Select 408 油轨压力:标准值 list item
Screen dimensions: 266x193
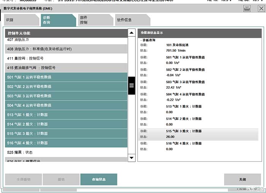pyautogui.click(x=66, y=49)
